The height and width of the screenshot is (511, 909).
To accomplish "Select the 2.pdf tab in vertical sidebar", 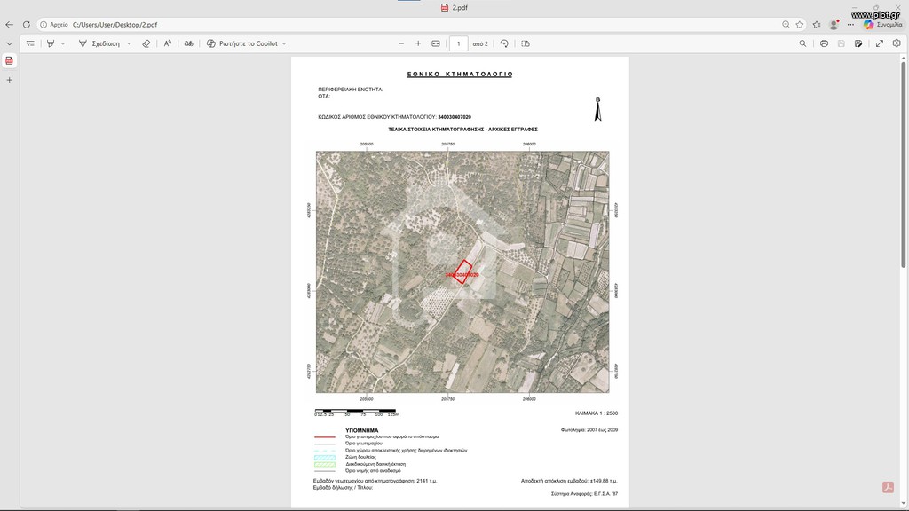I will 9,61.
